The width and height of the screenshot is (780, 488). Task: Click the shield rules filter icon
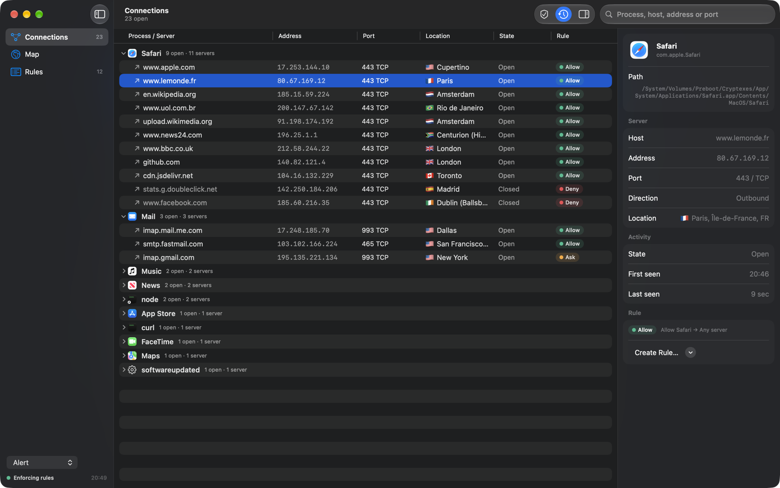click(x=544, y=14)
